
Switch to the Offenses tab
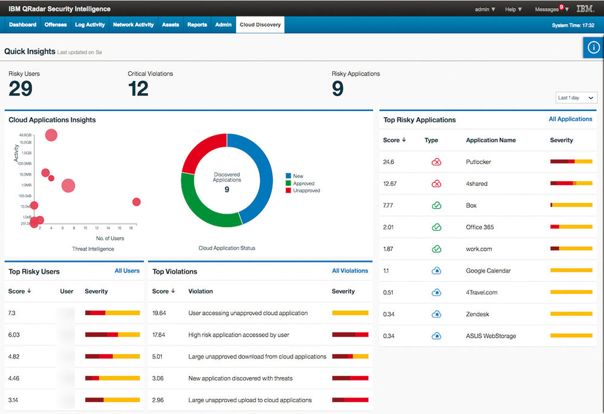click(56, 25)
